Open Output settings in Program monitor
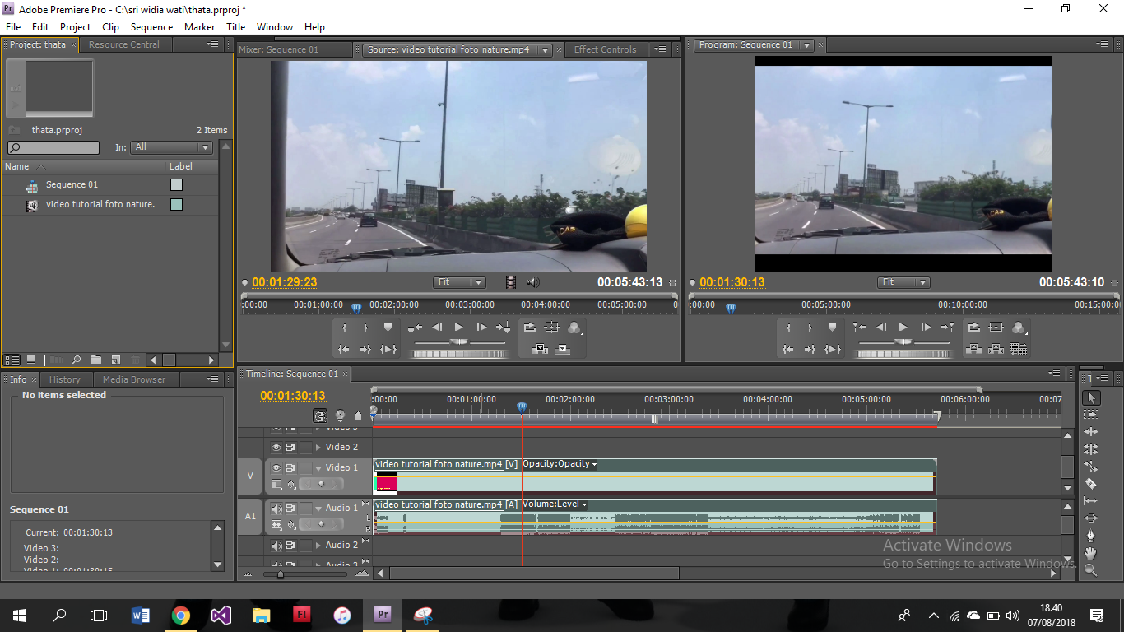Screen dimensions: 1124x632 1019,327
